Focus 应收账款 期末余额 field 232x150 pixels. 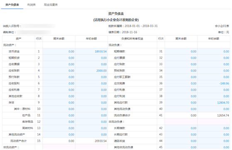(59, 70)
